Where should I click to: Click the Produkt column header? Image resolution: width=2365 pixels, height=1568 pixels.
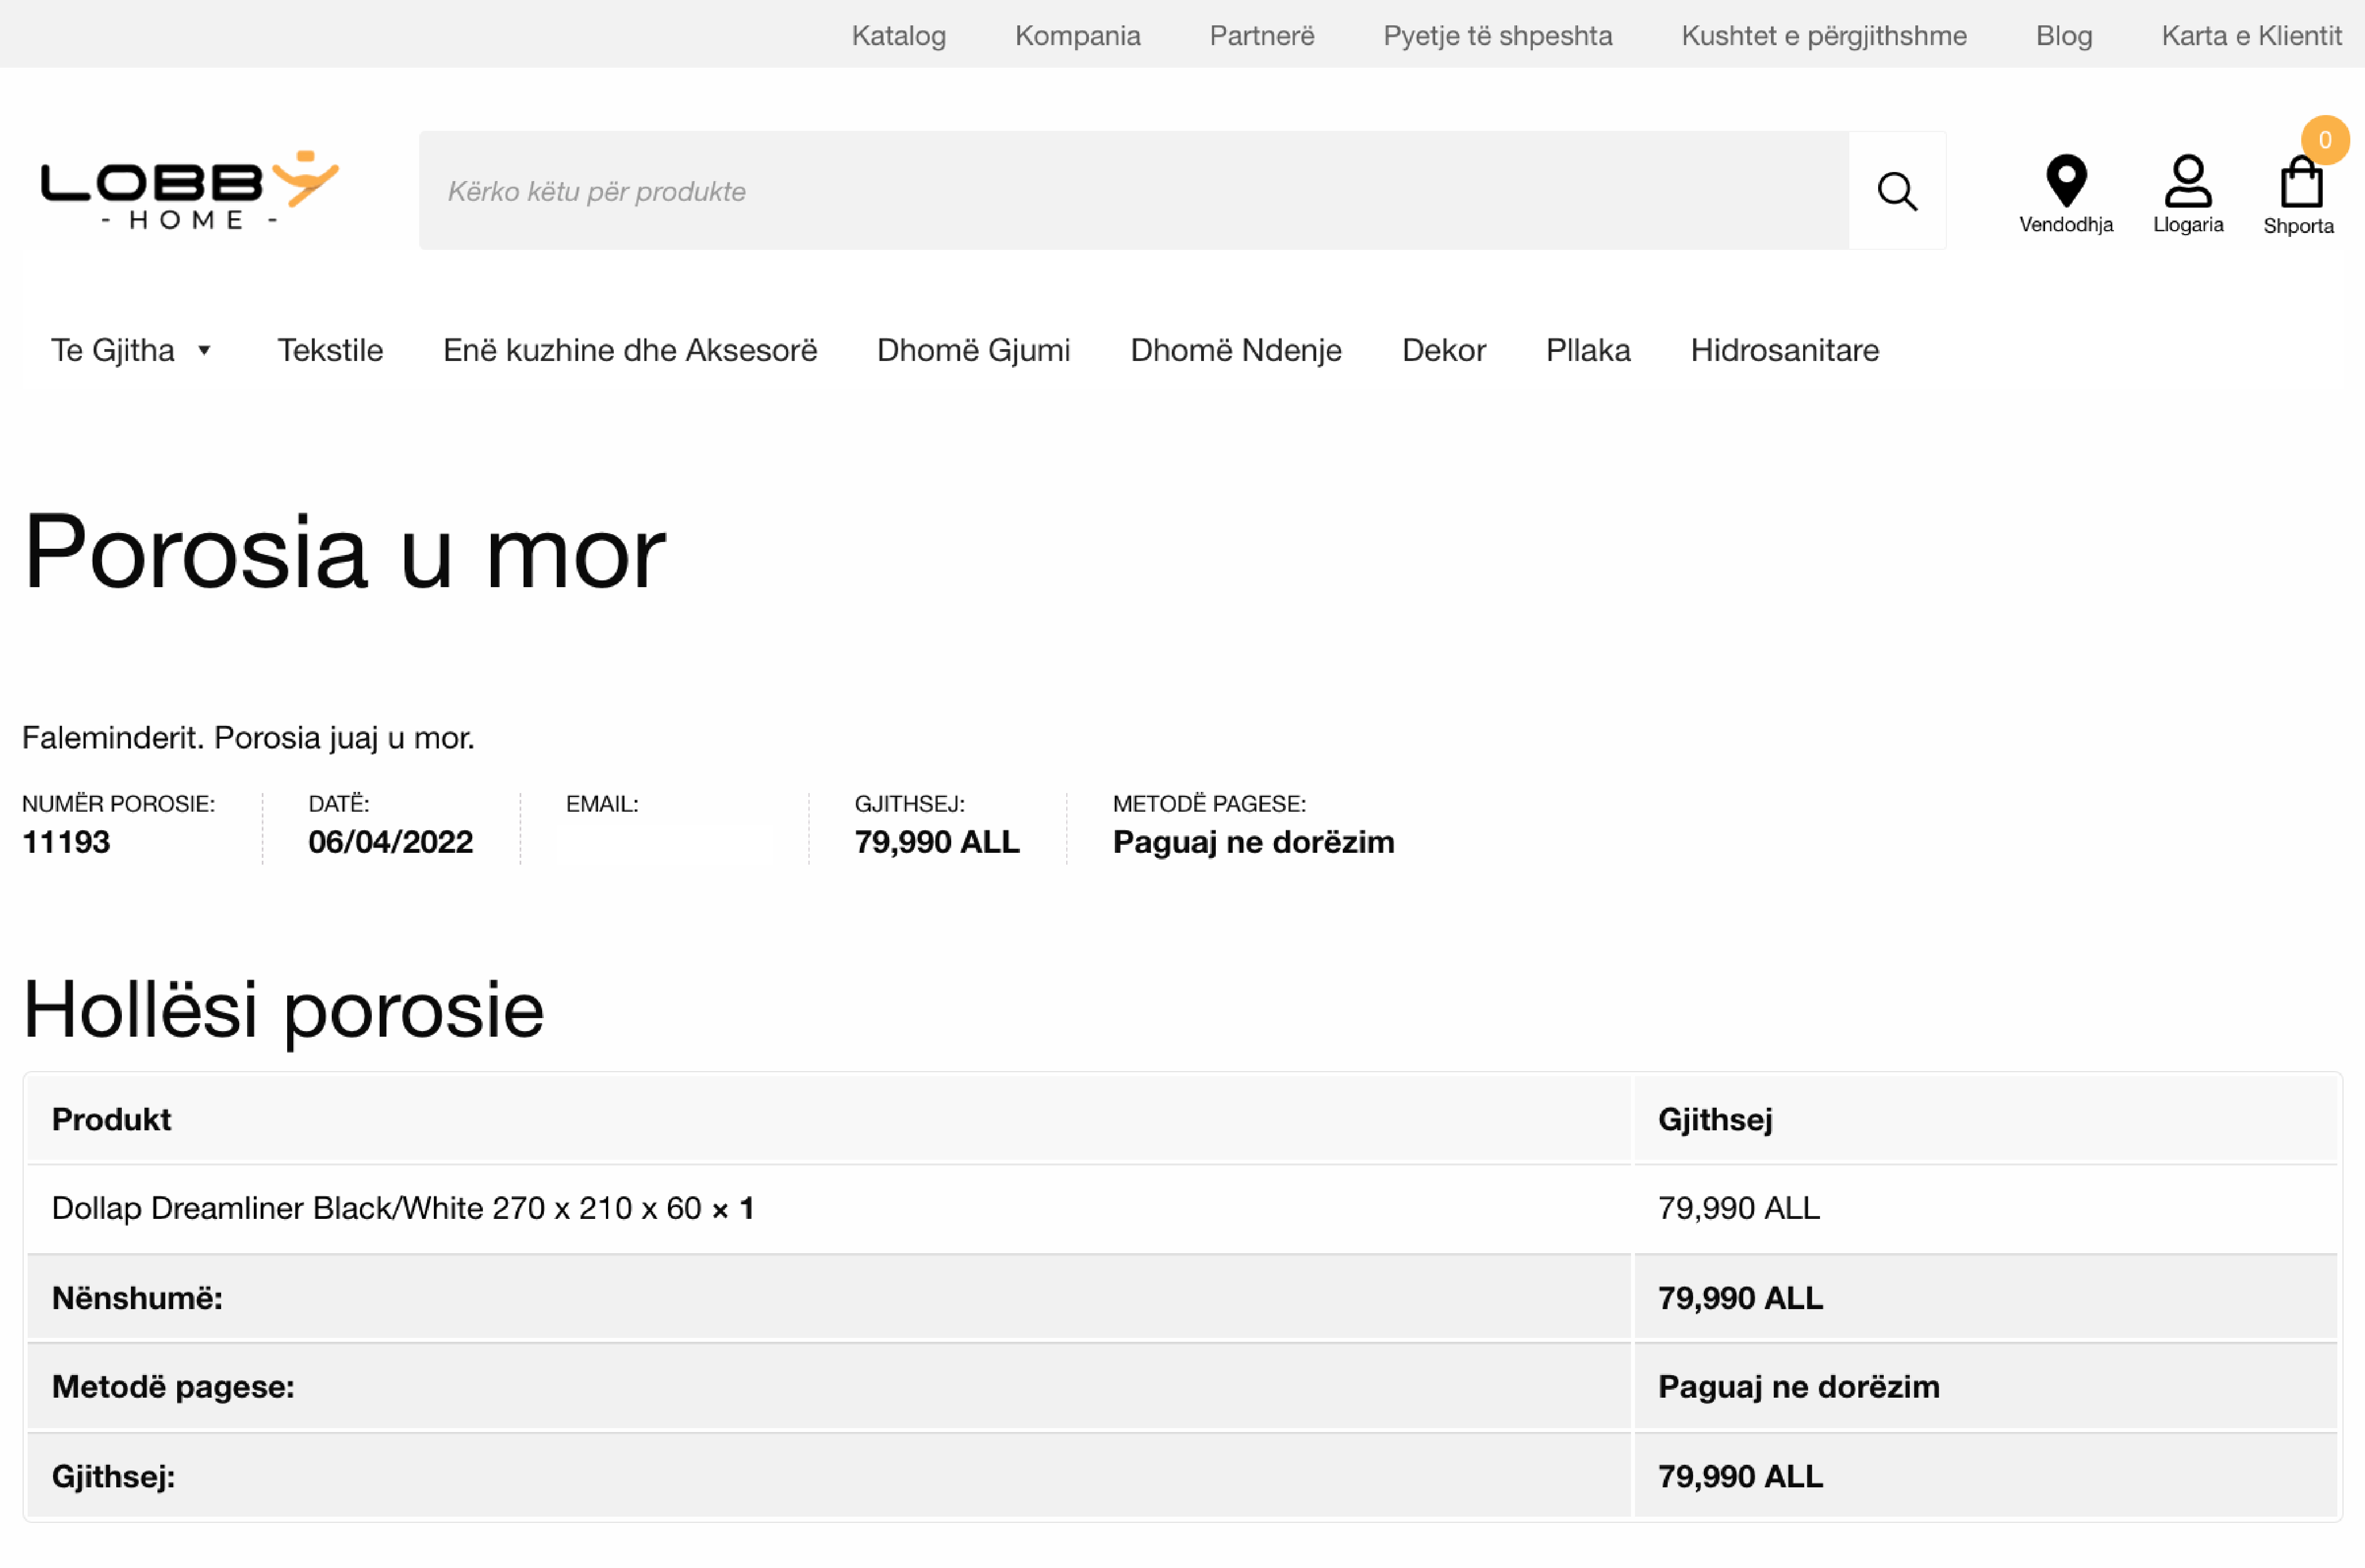(x=111, y=1119)
